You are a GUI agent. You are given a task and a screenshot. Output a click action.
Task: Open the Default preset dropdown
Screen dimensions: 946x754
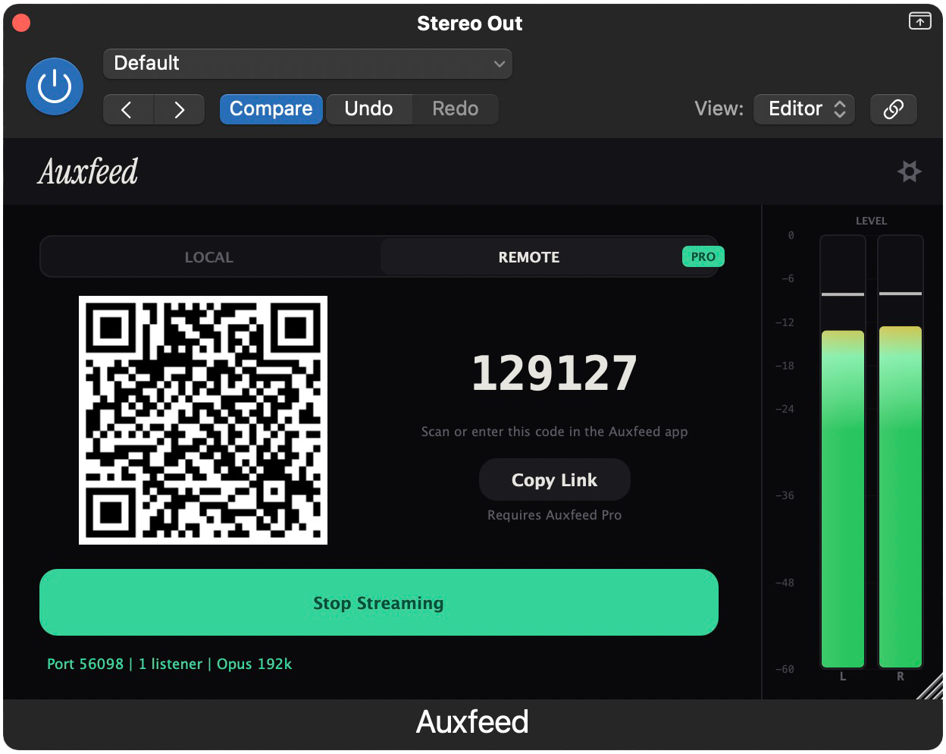[307, 64]
